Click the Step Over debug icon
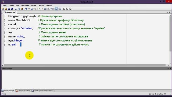The width and height of the screenshot is (172, 97). 49,9
